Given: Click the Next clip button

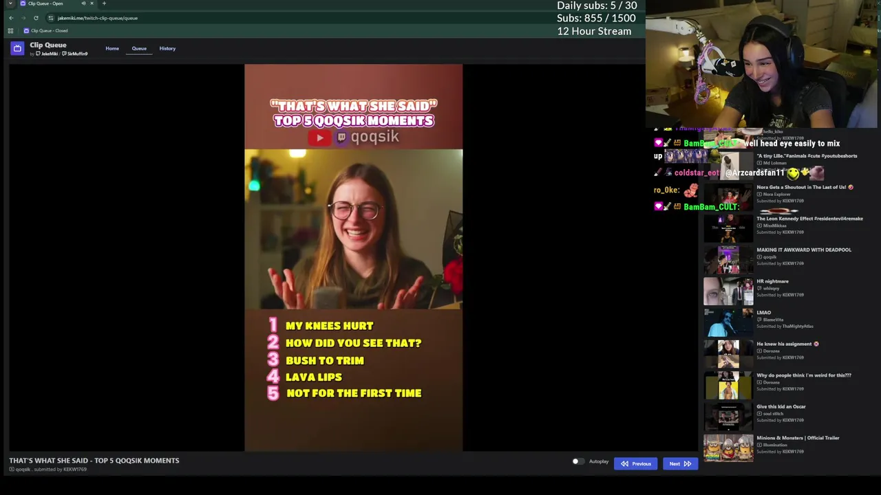Looking at the screenshot, I should [x=680, y=463].
